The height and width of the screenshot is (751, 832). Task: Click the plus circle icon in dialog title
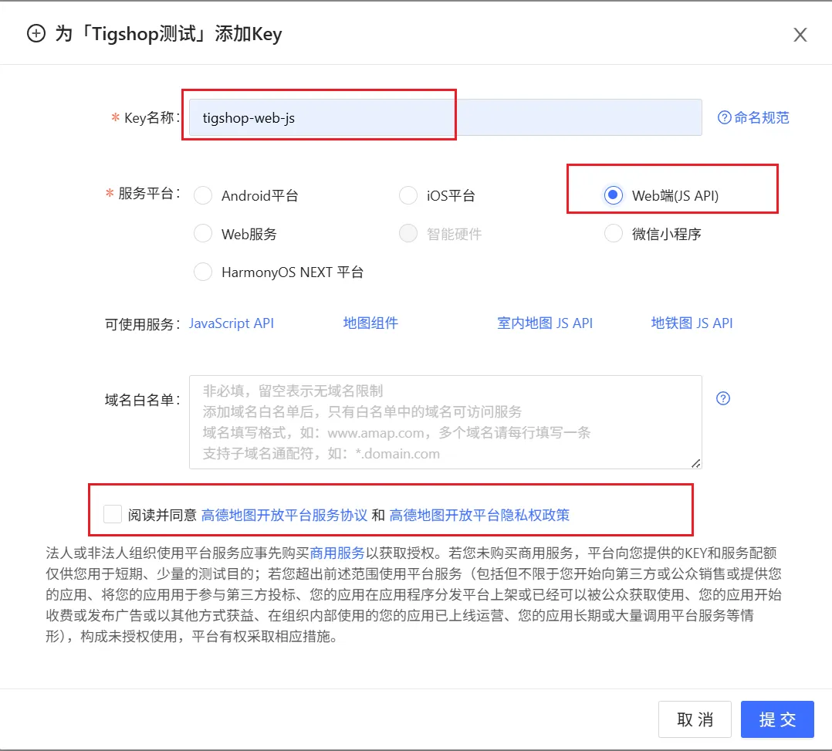tap(36, 34)
